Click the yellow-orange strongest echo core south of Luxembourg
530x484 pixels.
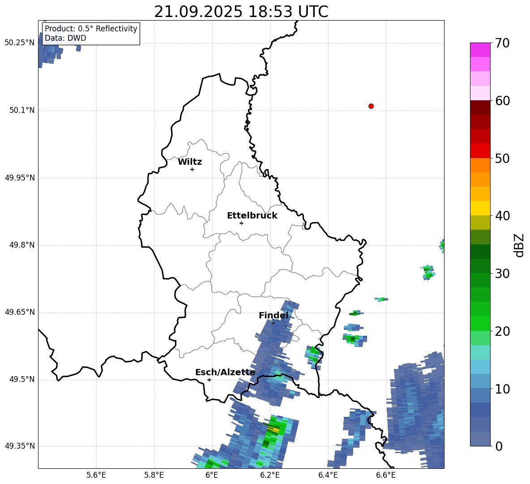(274, 430)
